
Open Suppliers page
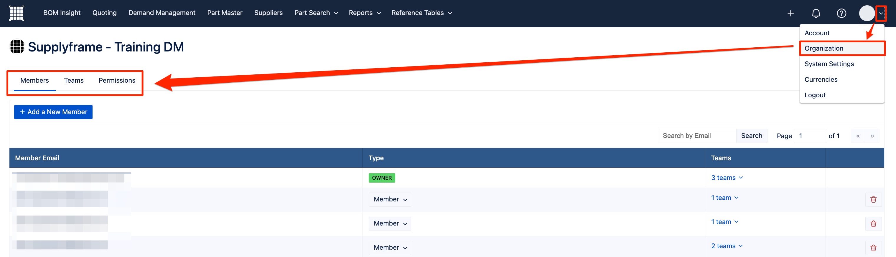[268, 13]
